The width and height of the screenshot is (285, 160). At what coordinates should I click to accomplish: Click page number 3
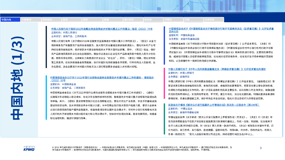pos(261,148)
